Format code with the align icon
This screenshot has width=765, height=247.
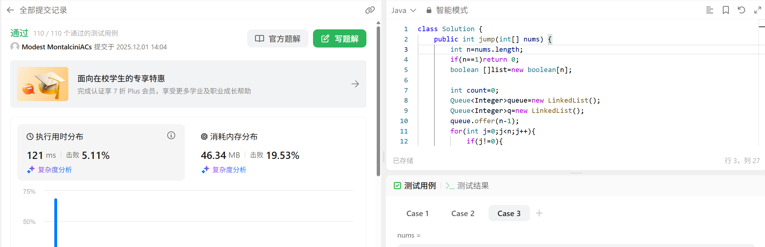click(x=709, y=10)
